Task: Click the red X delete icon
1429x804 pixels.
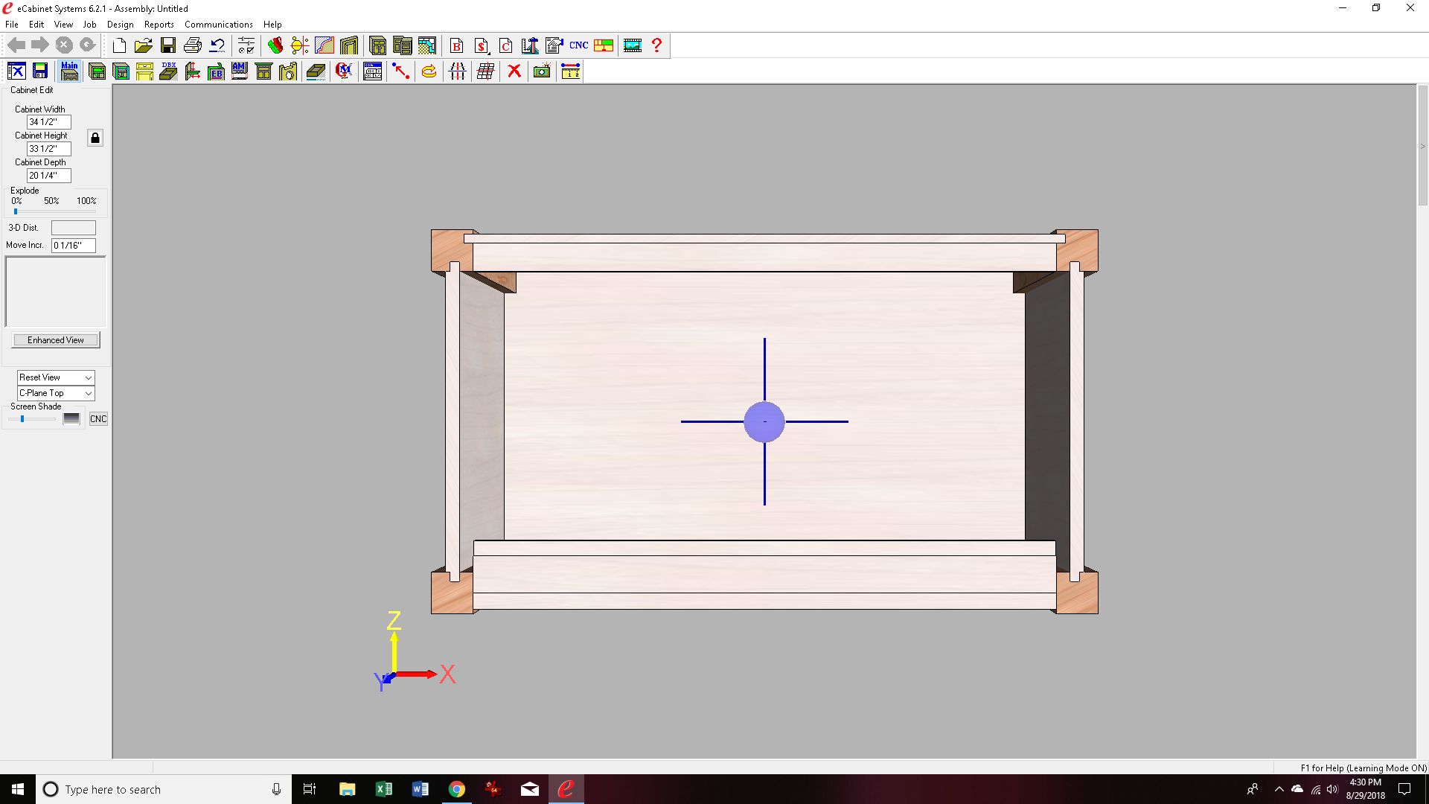Action: [x=514, y=71]
